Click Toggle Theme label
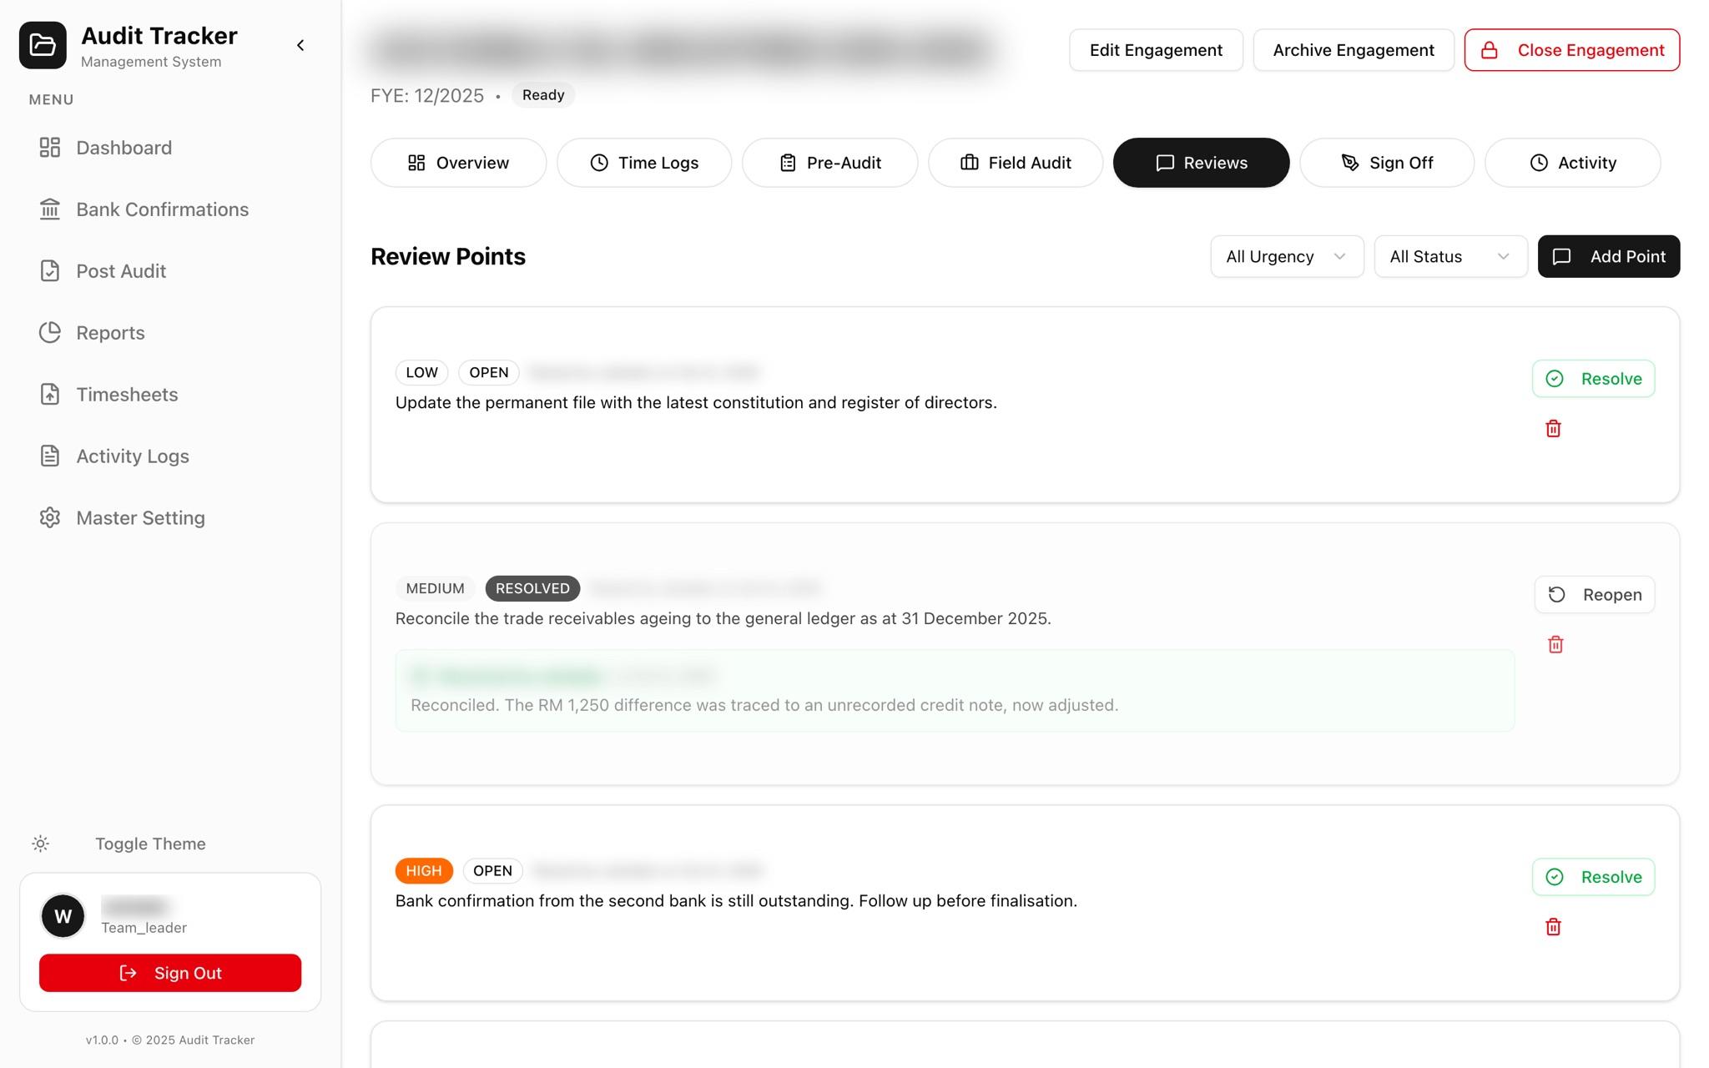Screen dimensions: 1709x1068 click(x=150, y=844)
